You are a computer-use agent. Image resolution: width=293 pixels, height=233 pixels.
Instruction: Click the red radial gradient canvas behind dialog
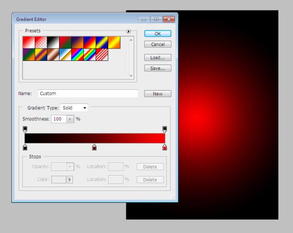tap(228, 115)
